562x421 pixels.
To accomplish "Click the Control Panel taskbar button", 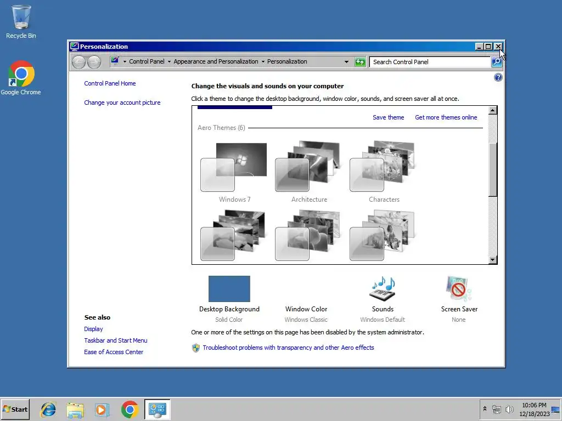I will [158, 409].
